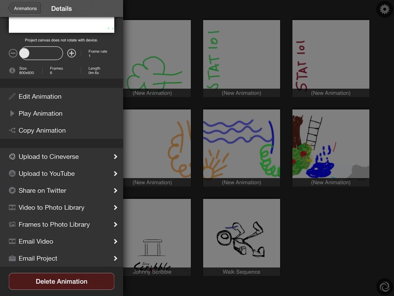Click the Copy Animation arrow icon
This screenshot has height=296, width=394.
pos(12,130)
